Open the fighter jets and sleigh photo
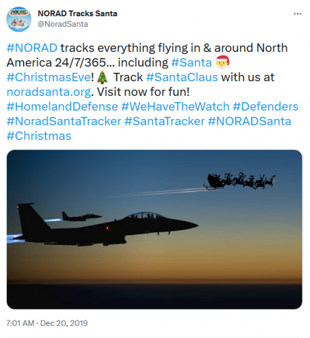Screen dimensions: 310x338 pyautogui.click(x=154, y=229)
